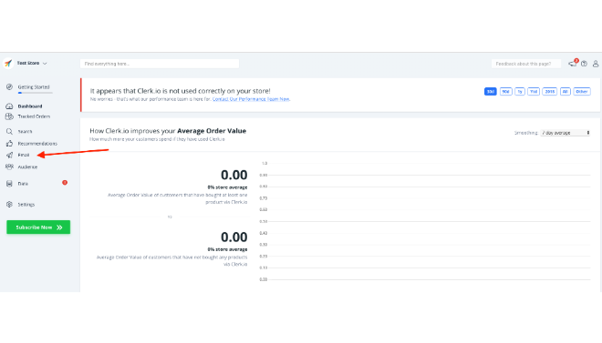Select the Other time range
Viewport: 602px width, 343px height.
[582, 92]
